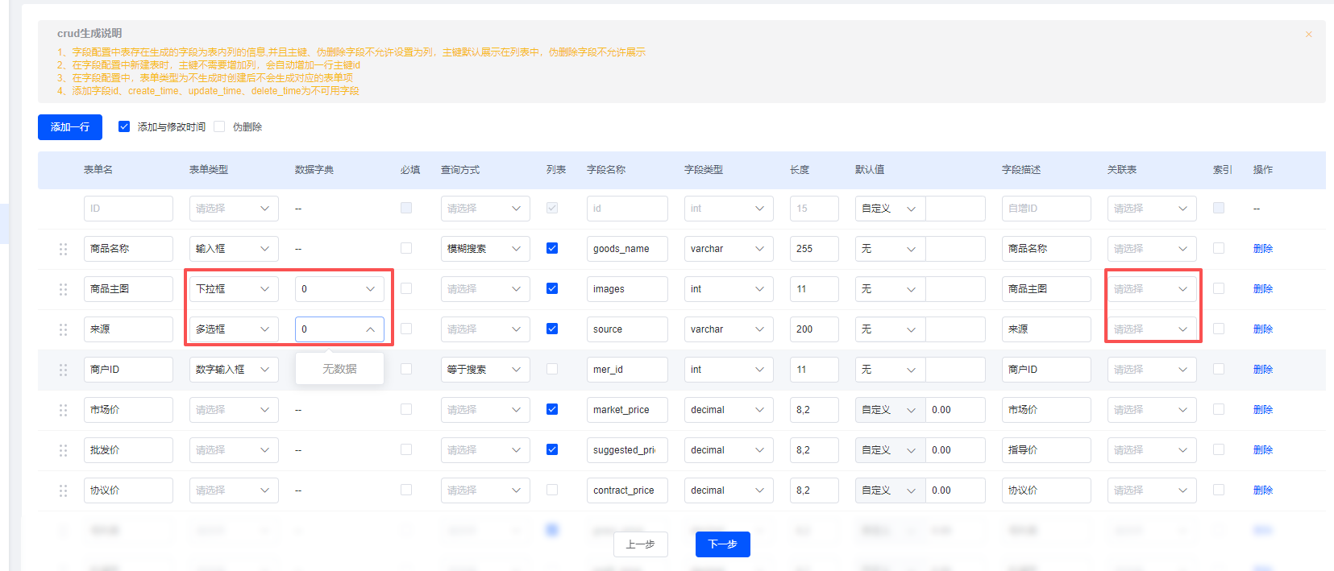
Task: Click drag handle of 批发价 row
Action: [x=63, y=450]
